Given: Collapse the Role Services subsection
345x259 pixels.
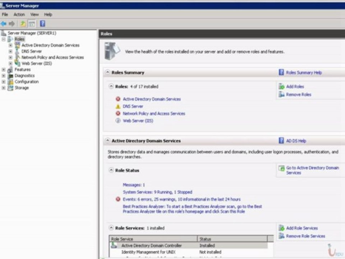Looking at the screenshot, I should [x=111, y=228].
